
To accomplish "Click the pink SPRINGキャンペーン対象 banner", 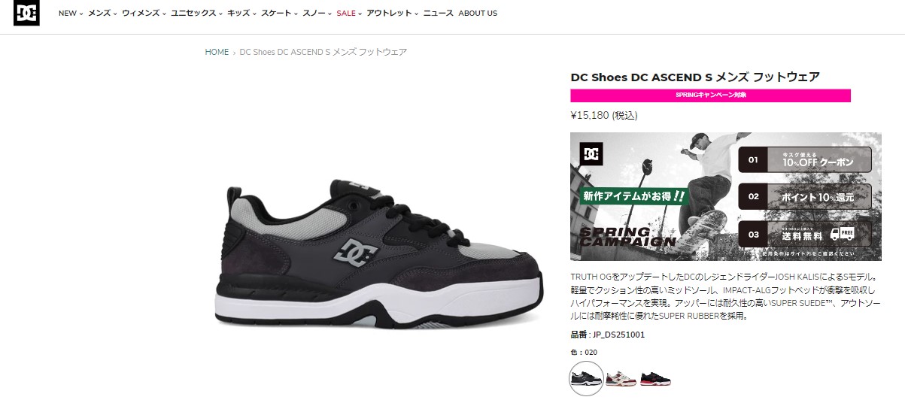I will [x=710, y=95].
